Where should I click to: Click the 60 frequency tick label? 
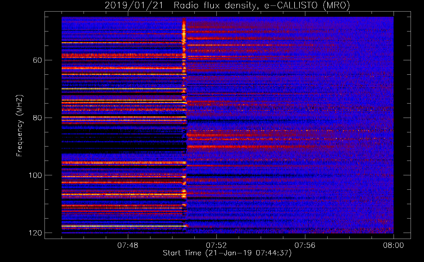tap(37, 60)
